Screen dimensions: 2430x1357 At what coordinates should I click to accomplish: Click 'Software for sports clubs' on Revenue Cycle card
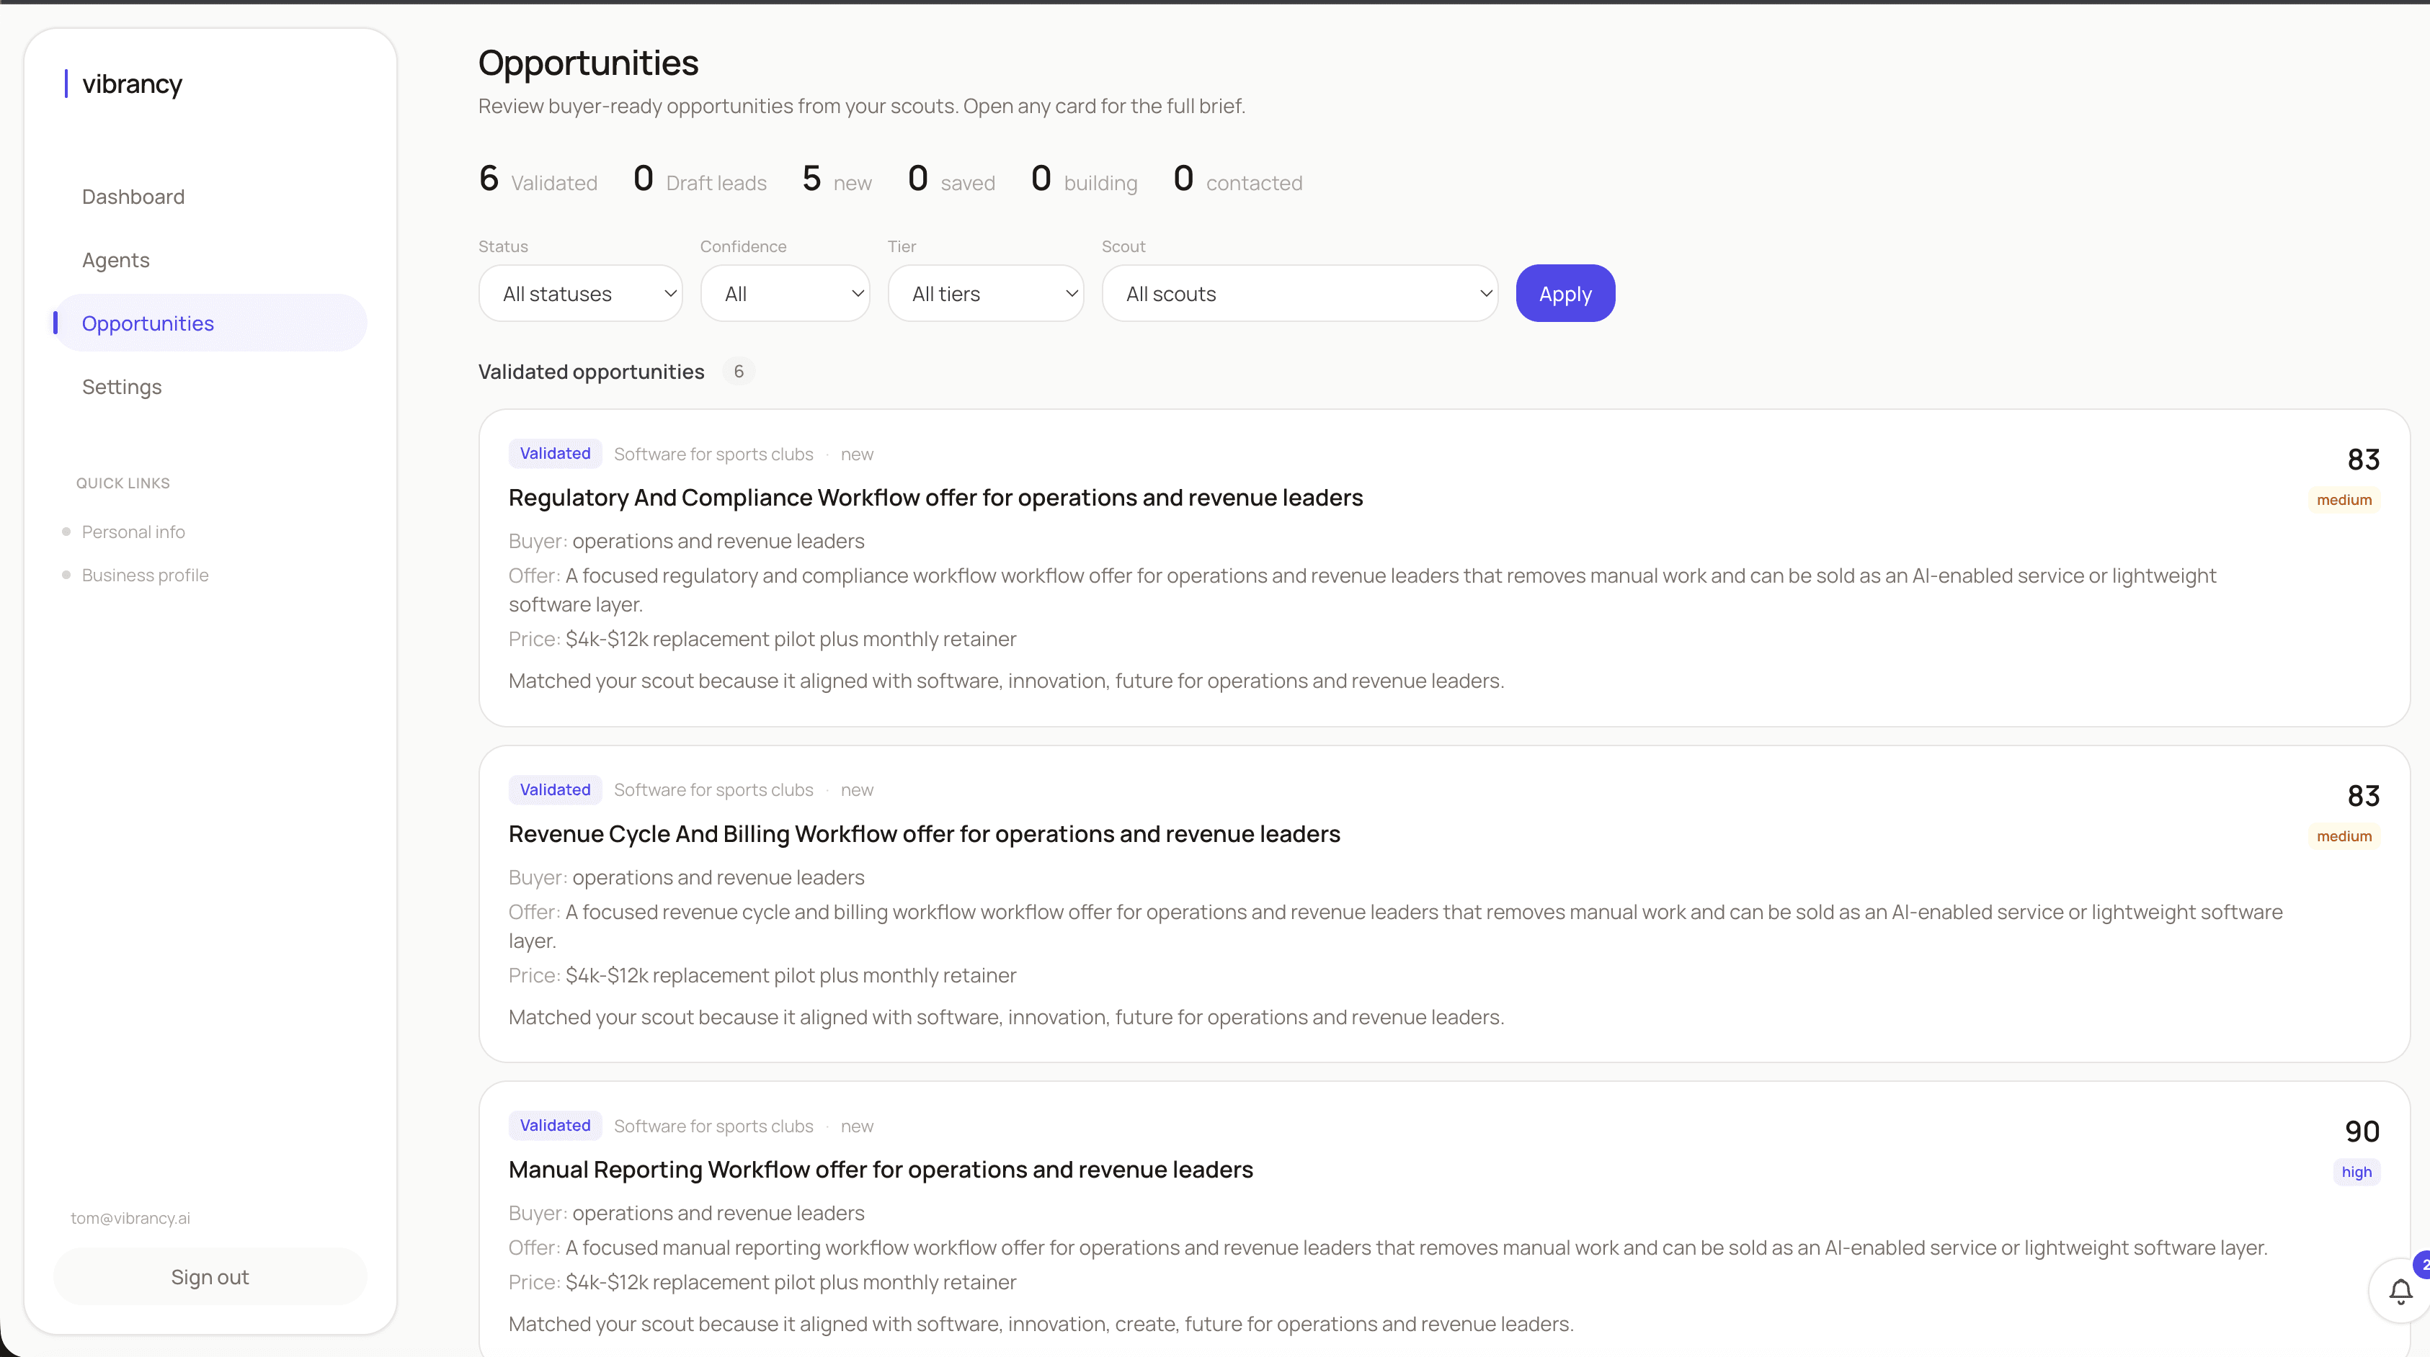713,790
